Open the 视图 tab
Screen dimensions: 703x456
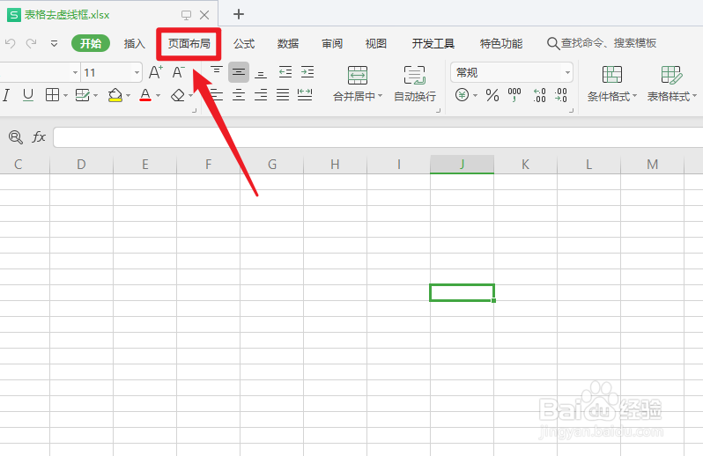[x=375, y=43]
